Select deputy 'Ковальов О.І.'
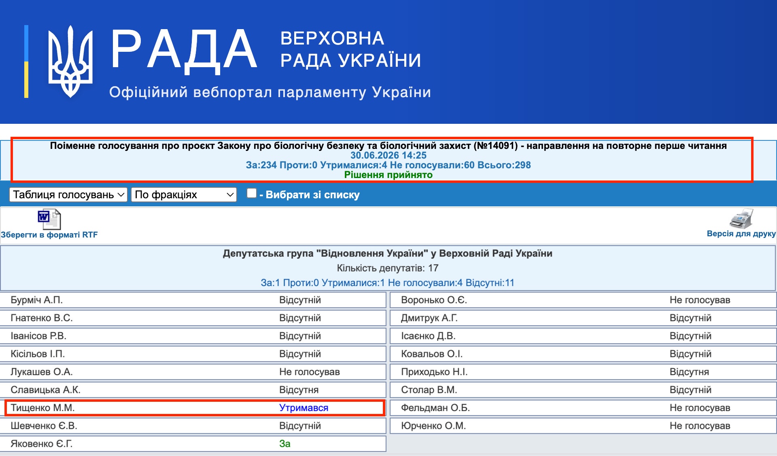Viewport: 777px width, 456px height. coord(432,354)
